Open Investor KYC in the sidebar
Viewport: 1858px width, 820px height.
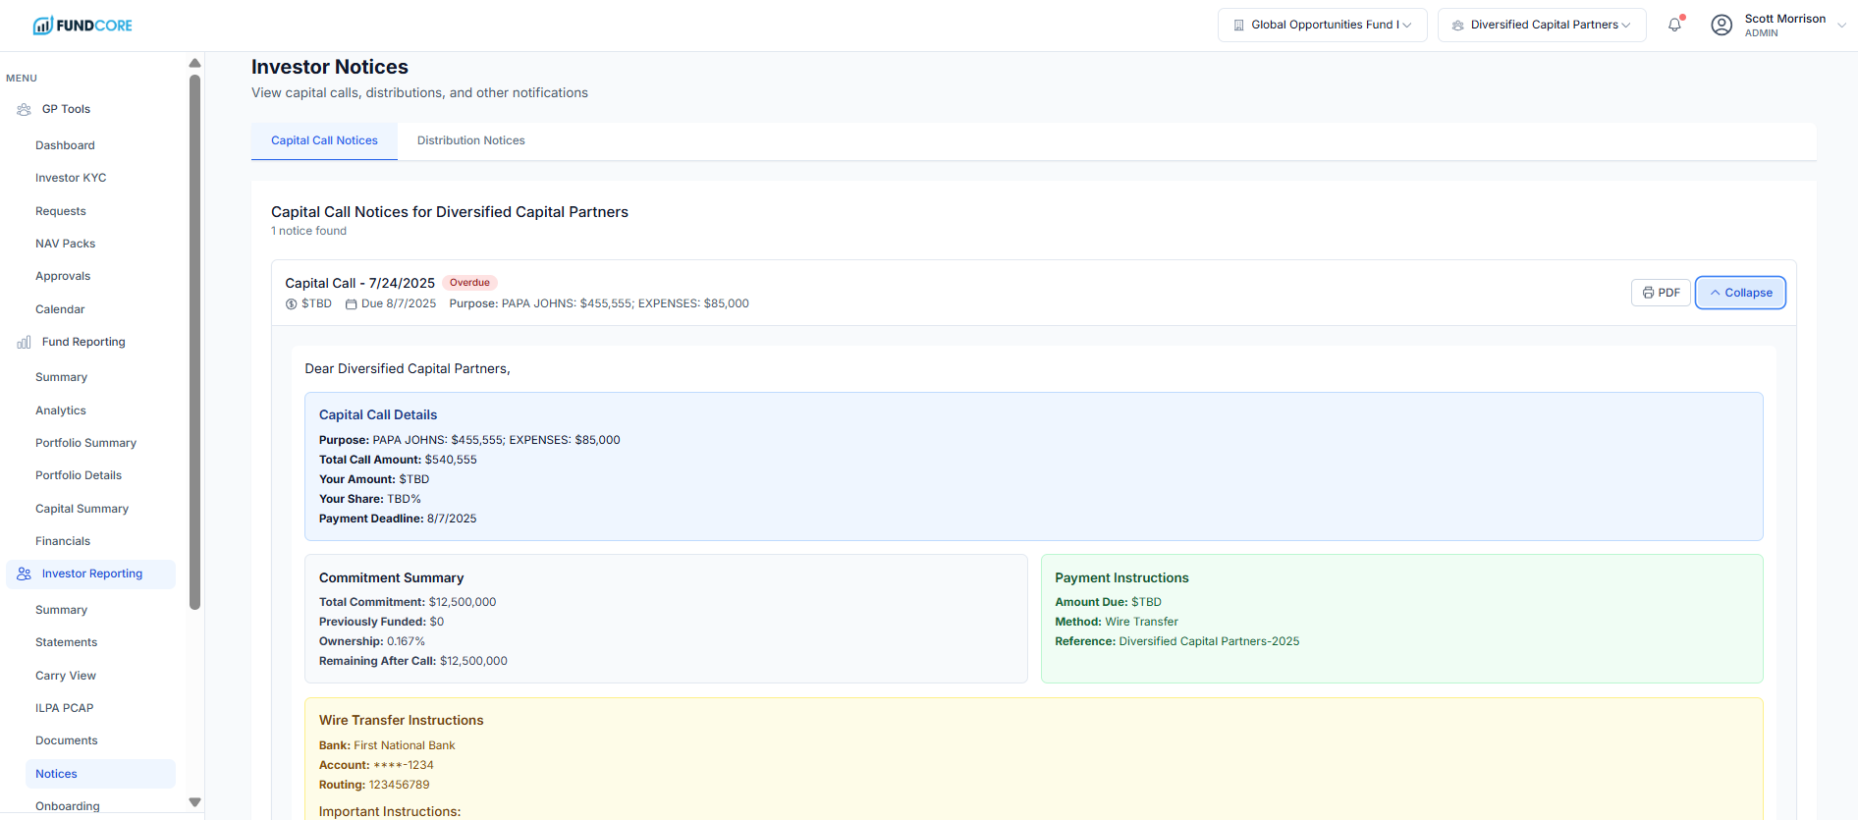click(71, 178)
